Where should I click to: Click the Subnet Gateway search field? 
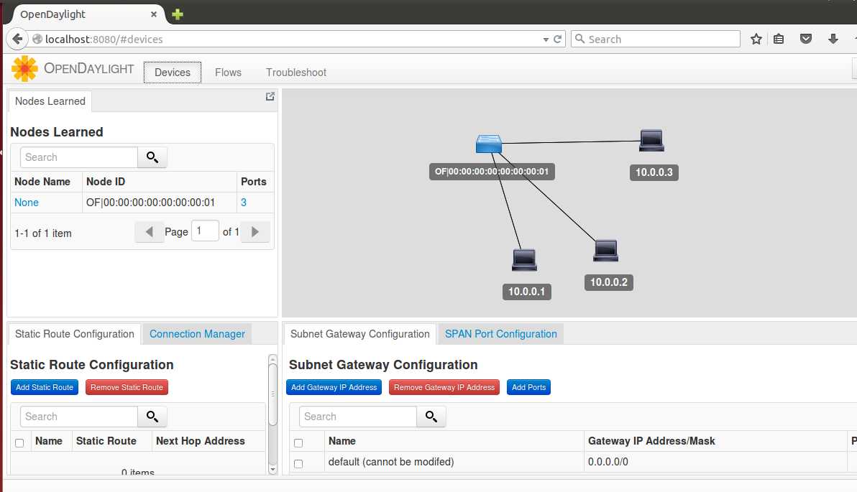pyautogui.click(x=357, y=417)
